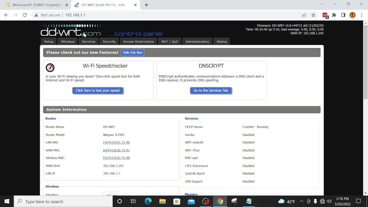The image size is (368, 207).
Task: Bookmark this page with the star
Action: tap(314, 15)
